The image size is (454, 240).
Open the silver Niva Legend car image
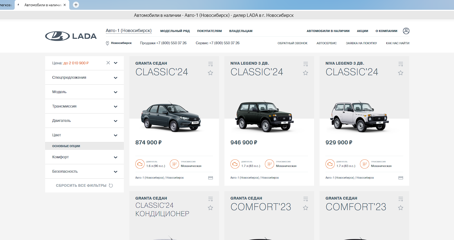(359, 117)
